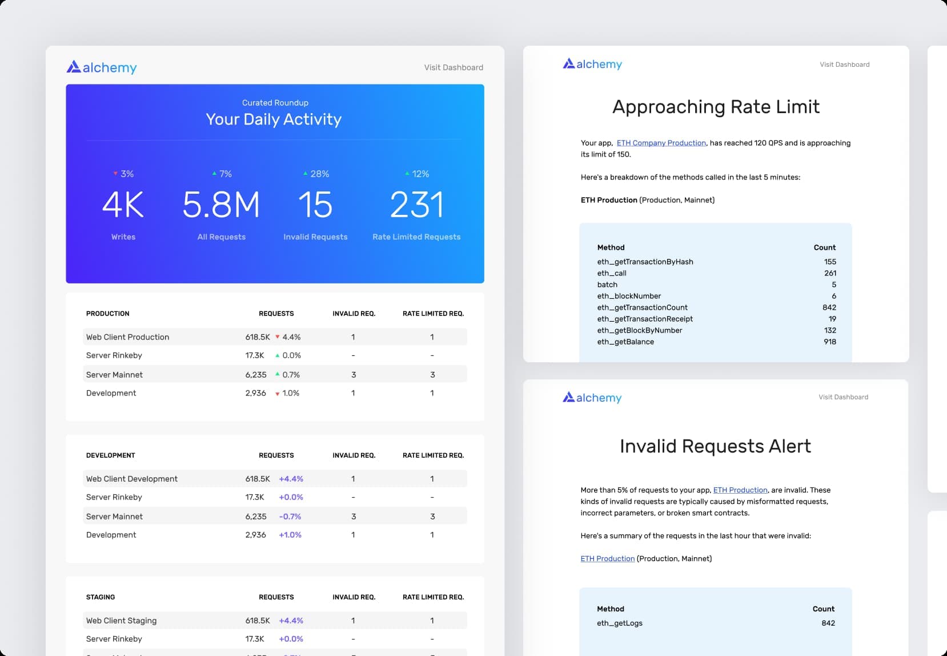Select the Development row in the Production table
947x656 pixels.
click(x=111, y=393)
